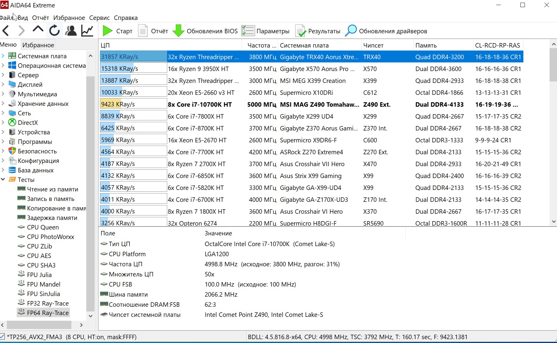Switch to the Избранное tab
The width and height of the screenshot is (557, 343).
pos(38,45)
